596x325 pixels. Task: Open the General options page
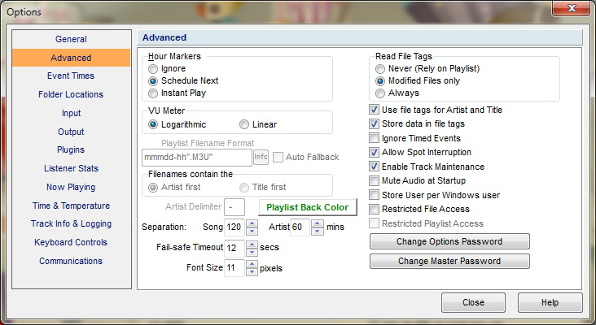71,39
